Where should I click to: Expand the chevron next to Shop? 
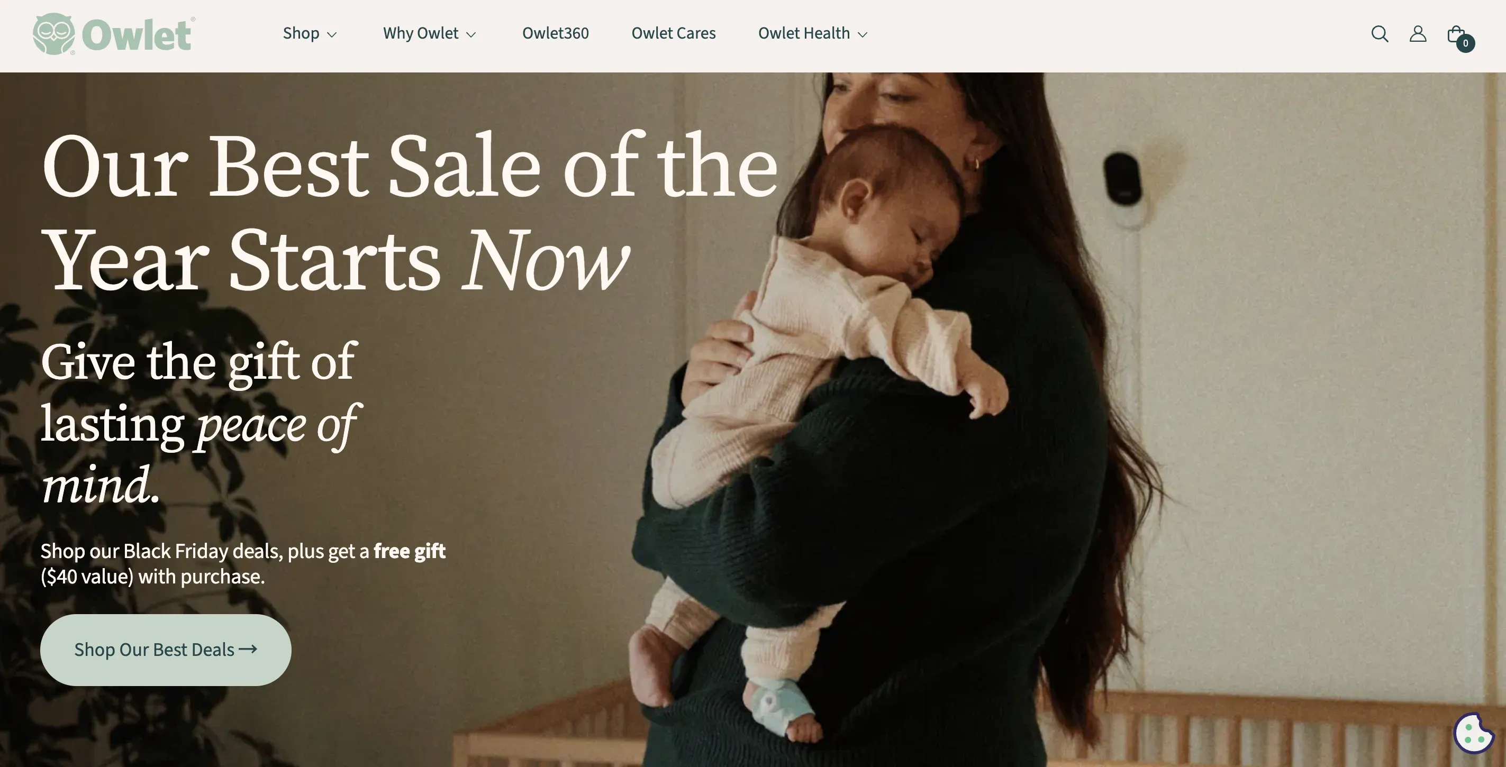click(332, 34)
